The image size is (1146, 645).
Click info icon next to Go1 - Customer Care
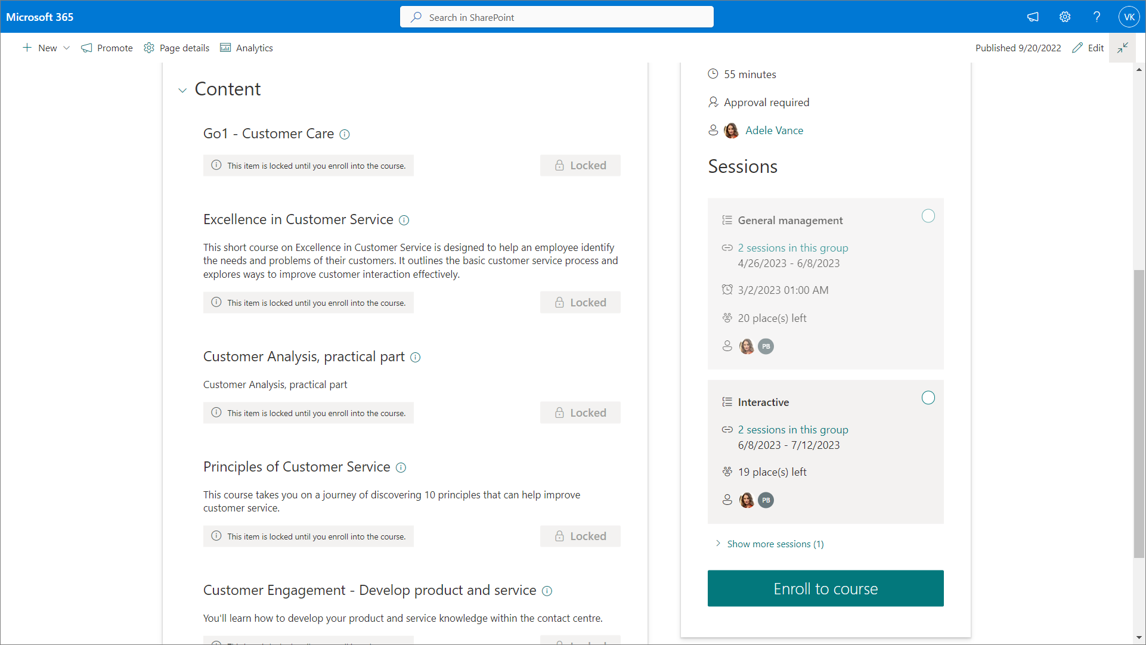pos(345,135)
